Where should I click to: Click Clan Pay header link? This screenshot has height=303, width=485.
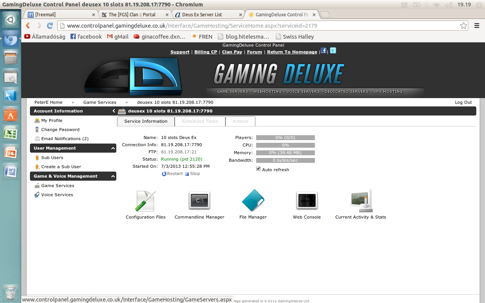[232, 52]
